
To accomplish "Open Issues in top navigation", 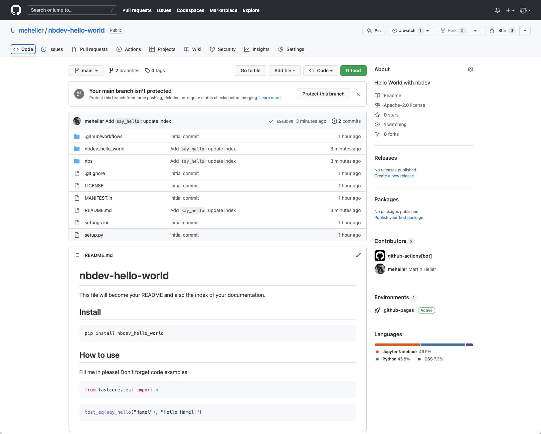I will [x=164, y=10].
